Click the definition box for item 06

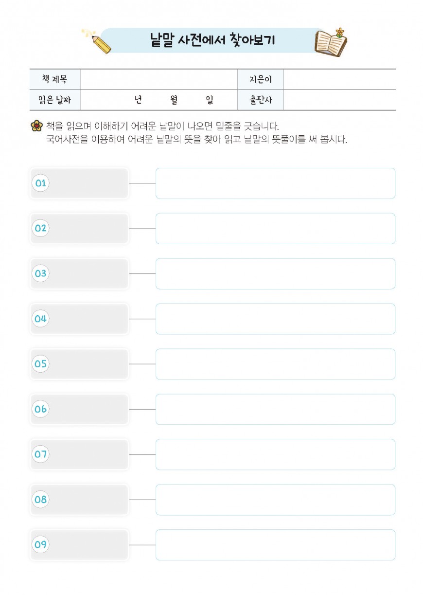pyautogui.click(x=275, y=409)
